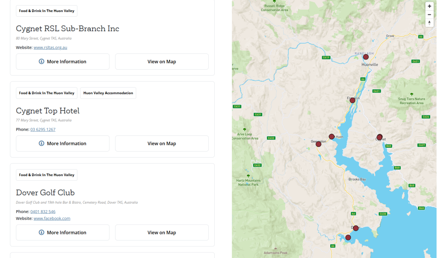This screenshot has width=438, height=258.
Task: Reset map orientation with compass icon
Action: (429, 22)
